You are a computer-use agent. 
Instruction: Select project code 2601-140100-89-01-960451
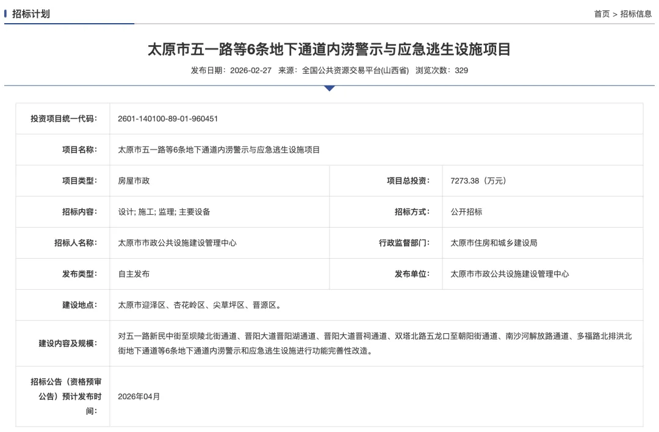(168, 118)
